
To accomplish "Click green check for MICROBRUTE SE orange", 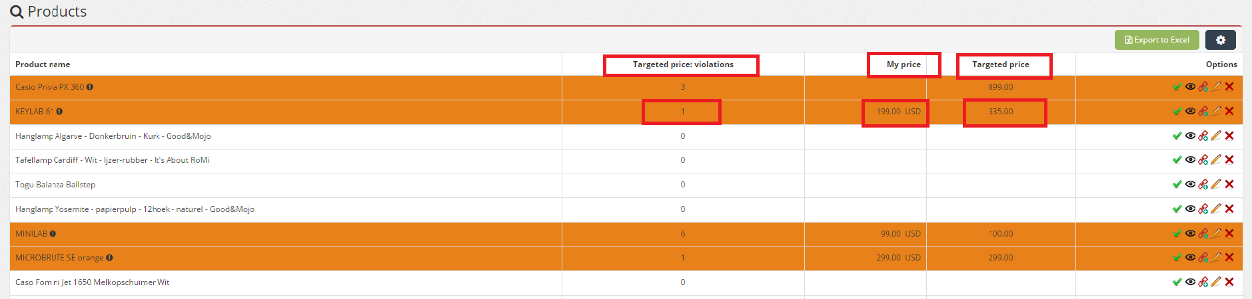I will [x=1177, y=257].
